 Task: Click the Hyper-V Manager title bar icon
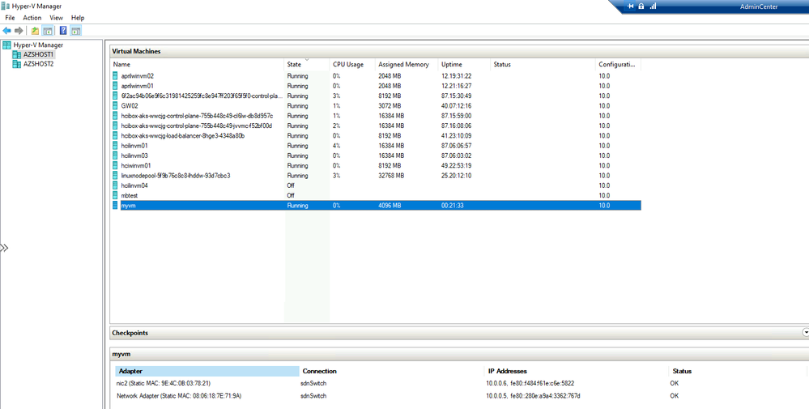click(6, 6)
